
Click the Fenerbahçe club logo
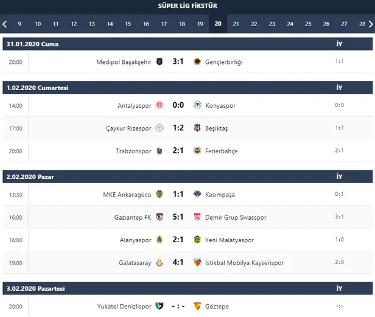click(197, 150)
